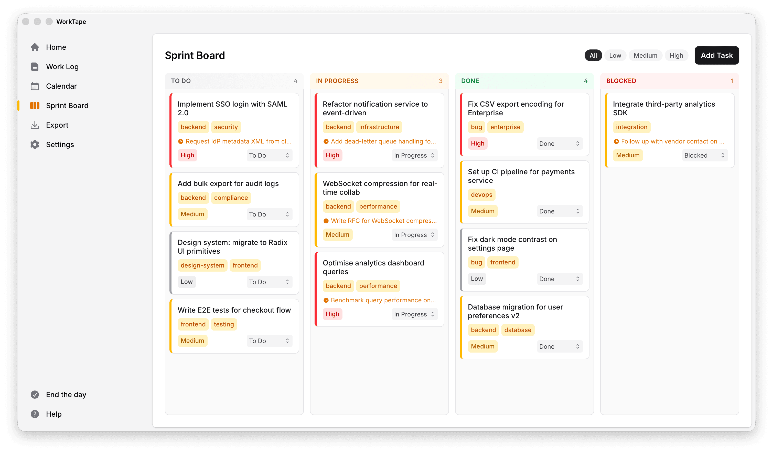This screenshot has height=453, width=773.
Task: Open status dropdown on the SSO login card
Action: pyautogui.click(x=269, y=155)
